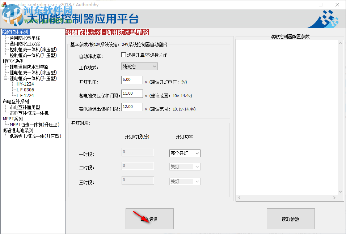Viewport: 346px width, 234px height.
Task: Open 低温锂电恒流一体(升压型) item
Action: coord(35,136)
